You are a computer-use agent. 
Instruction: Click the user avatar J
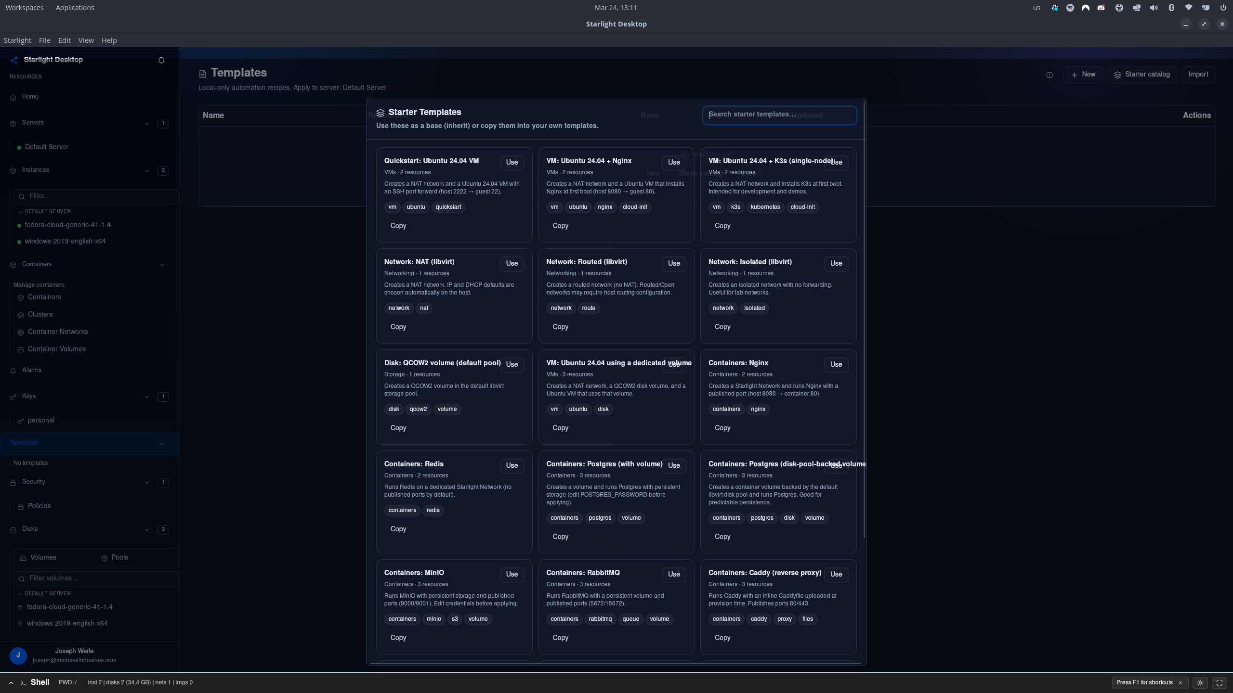coord(18,655)
